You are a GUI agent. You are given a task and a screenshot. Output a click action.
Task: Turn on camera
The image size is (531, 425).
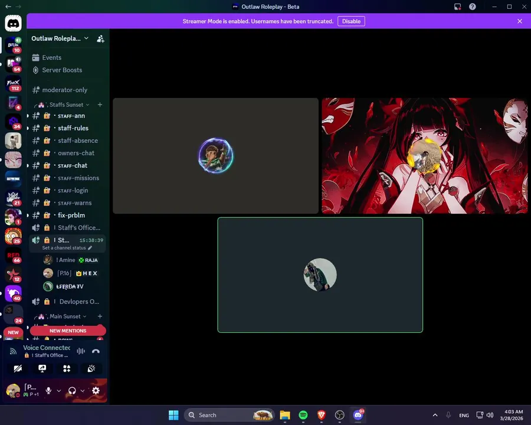pyautogui.click(x=18, y=369)
